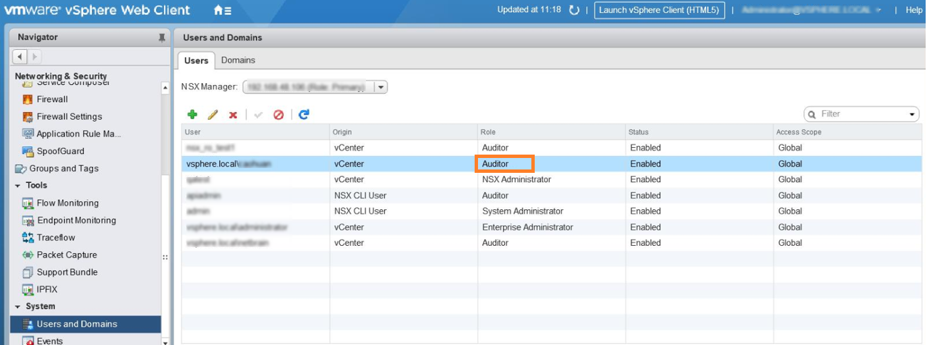Click the blue refresh icon in toolbar
This screenshot has width=927, height=345.
click(304, 115)
